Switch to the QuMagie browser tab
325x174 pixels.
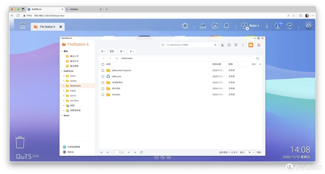pyautogui.click(x=84, y=9)
